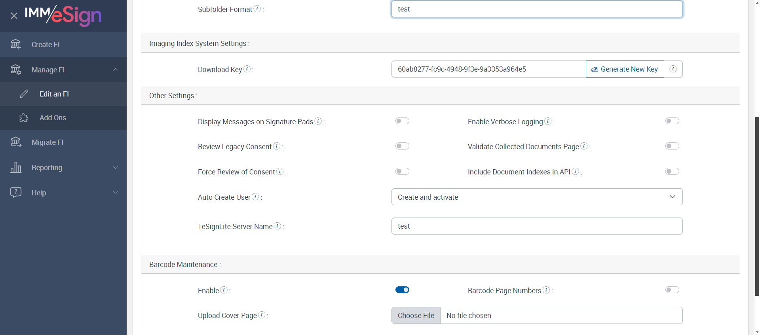Click the X icon beside the IMM eSign logo
The image size is (760, 335).
(x=14, y=16)
